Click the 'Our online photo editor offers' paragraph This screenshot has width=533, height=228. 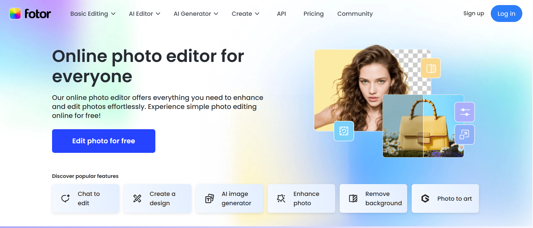pyautogui.click(x=158, y=107)
